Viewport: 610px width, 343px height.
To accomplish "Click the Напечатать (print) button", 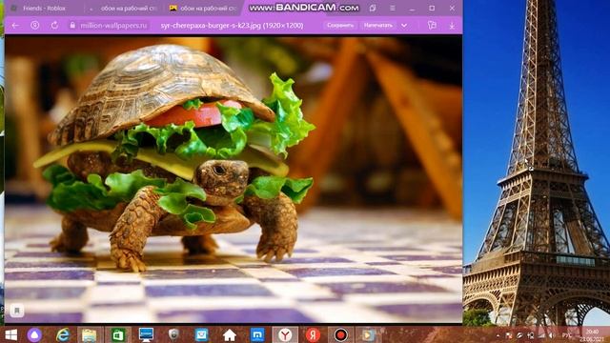I will (x=377, y=26).
